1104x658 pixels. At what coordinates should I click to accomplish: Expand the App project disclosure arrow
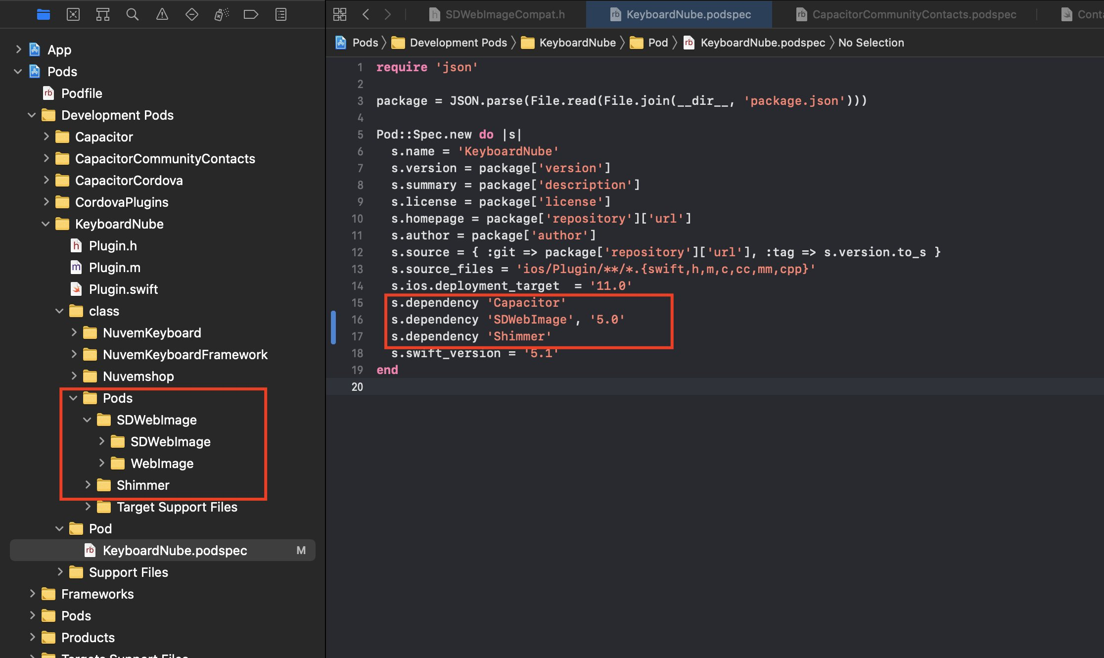(x=18, y=49)
